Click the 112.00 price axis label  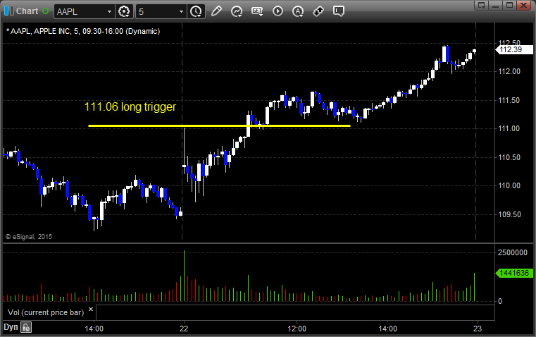point(509,71)
